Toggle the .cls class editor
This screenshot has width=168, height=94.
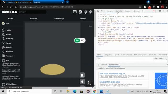coord(161,58)
